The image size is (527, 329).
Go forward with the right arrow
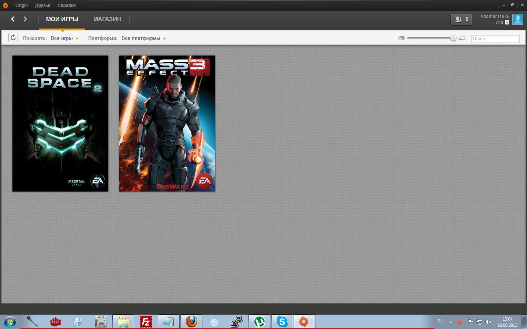click(25, 19)
